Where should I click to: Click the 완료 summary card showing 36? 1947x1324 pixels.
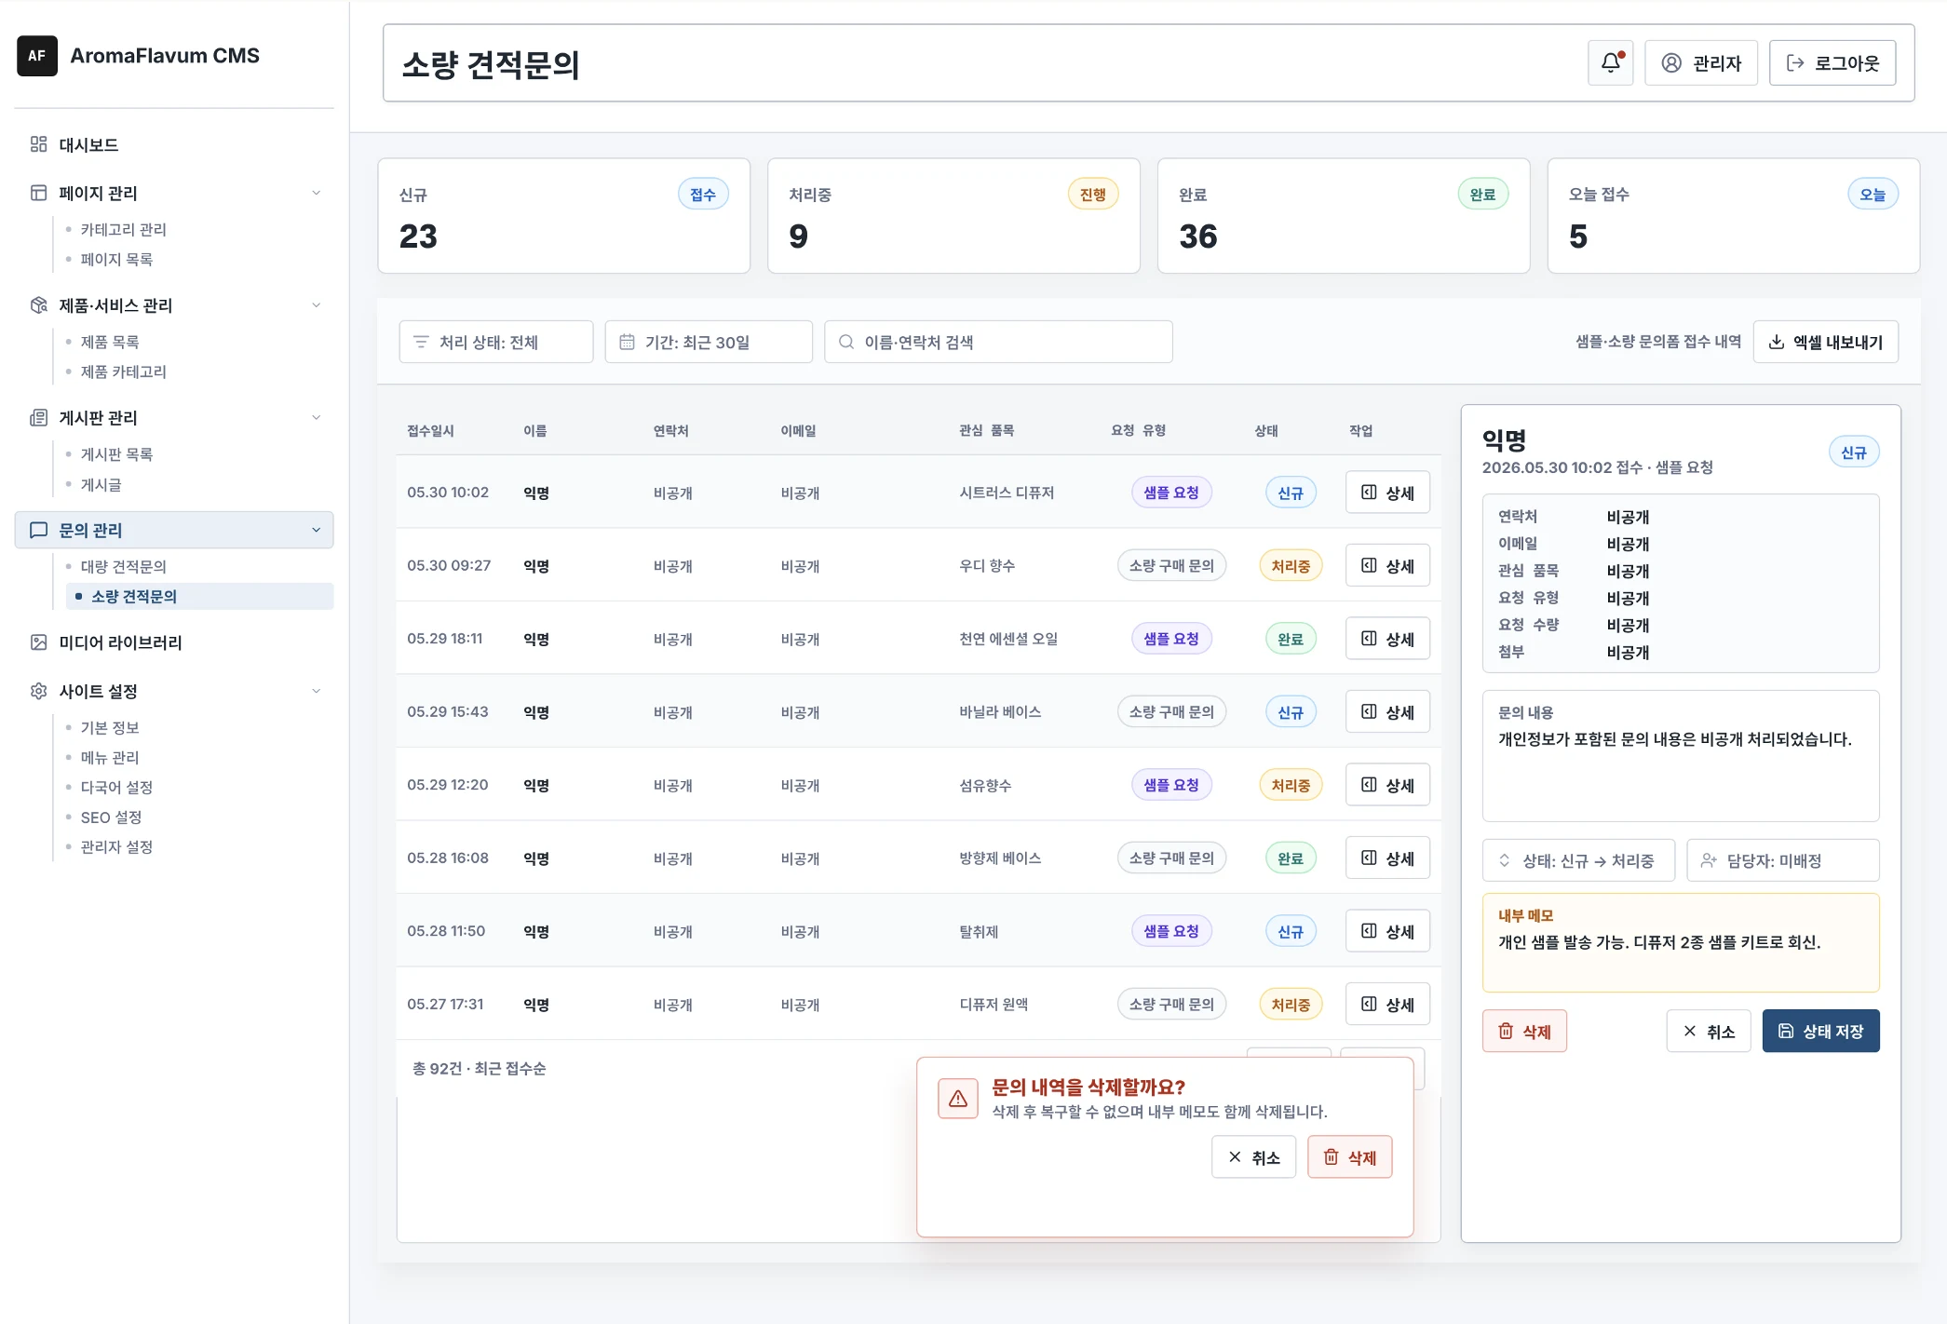(1344, 216)
